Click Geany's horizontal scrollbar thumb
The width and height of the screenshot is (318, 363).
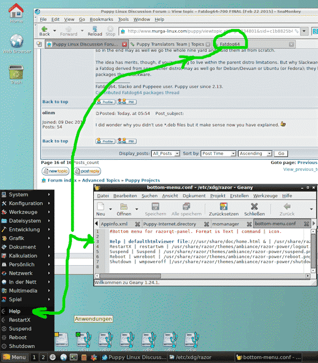click(130, 276)
